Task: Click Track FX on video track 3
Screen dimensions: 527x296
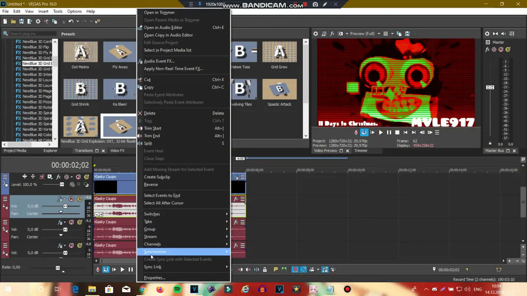Action: click(58, 177)
